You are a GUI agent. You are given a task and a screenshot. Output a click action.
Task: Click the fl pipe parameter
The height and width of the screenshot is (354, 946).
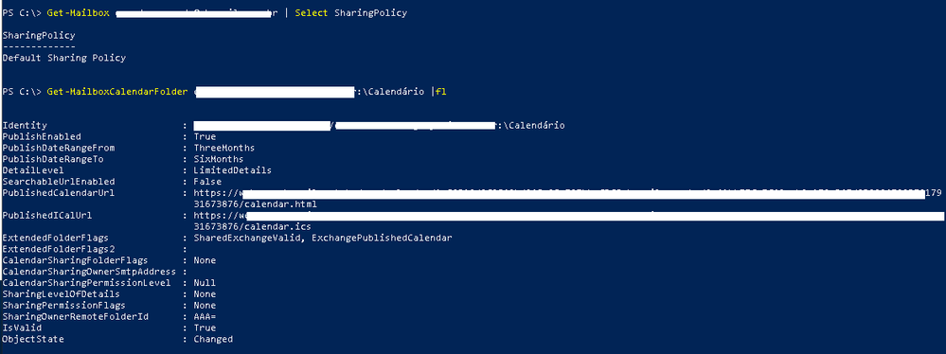(x=441, y=92)
